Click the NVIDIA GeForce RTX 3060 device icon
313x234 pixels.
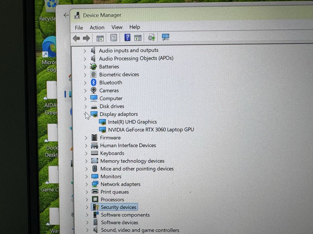[102, 130]
